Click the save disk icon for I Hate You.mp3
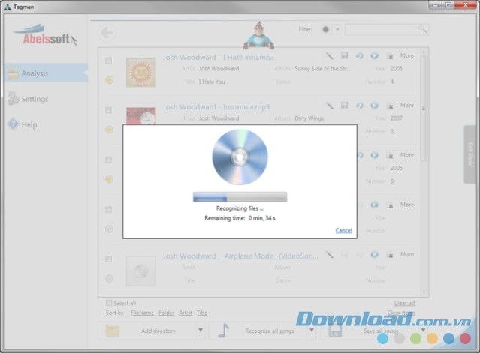Viewport: 480px width, 353px height. [344, 55]
